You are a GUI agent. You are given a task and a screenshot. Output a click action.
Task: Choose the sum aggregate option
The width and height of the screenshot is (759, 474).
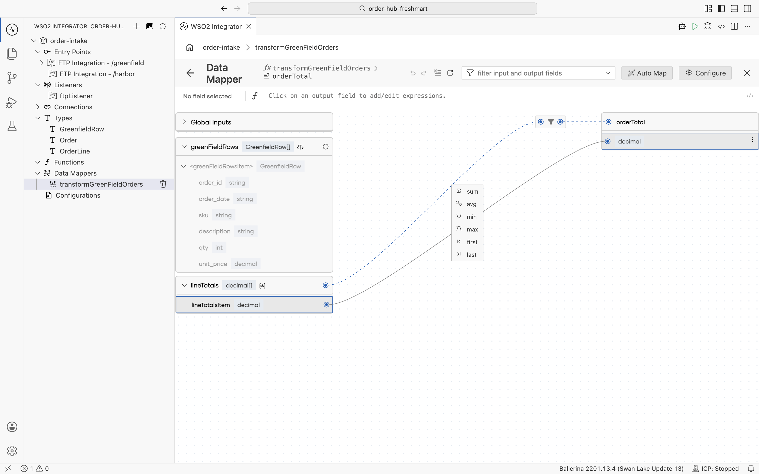[467, 192]
